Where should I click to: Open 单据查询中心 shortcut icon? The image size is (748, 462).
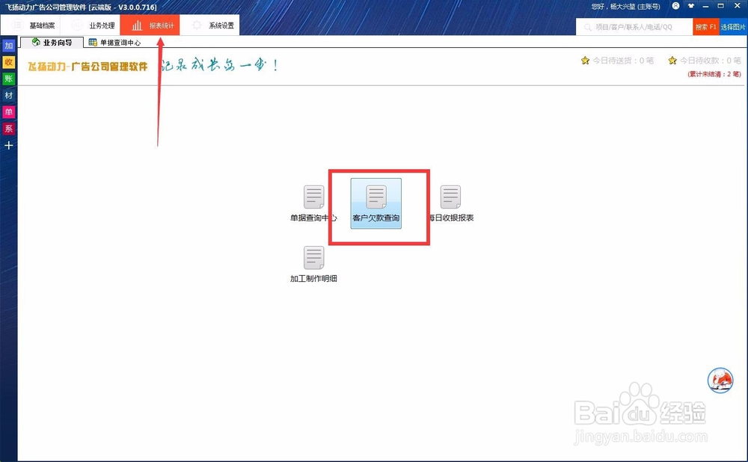(313, 197)
